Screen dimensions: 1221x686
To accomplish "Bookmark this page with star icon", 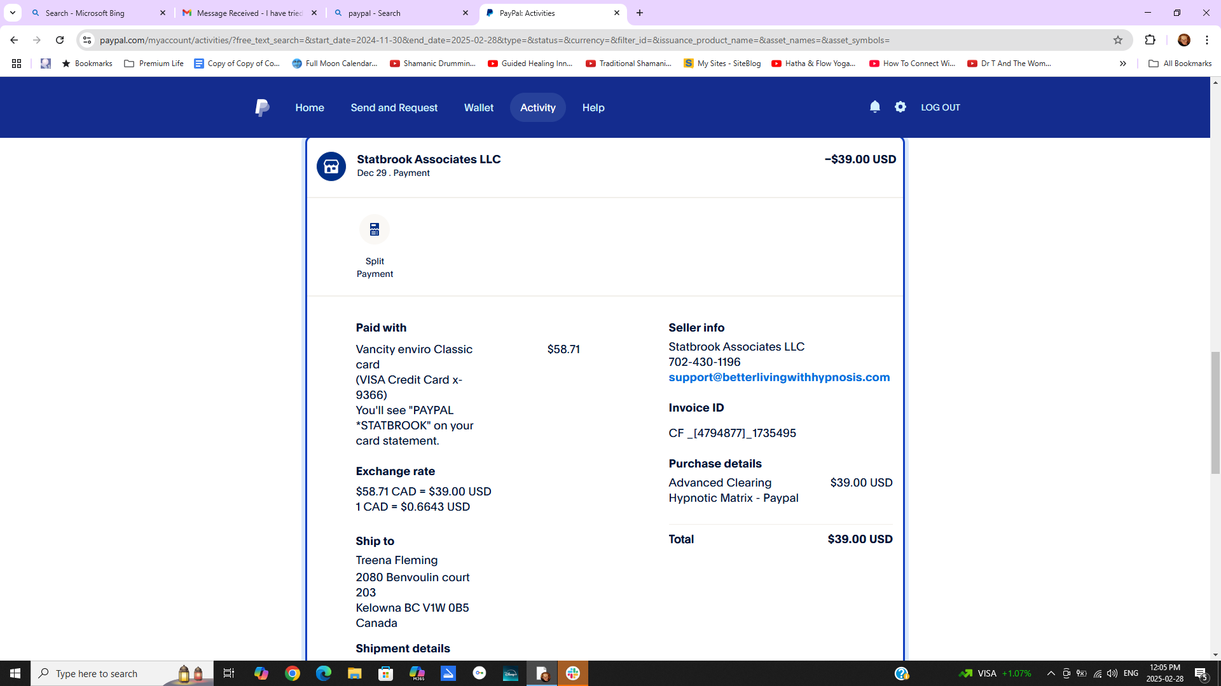I will point(1117,40).
